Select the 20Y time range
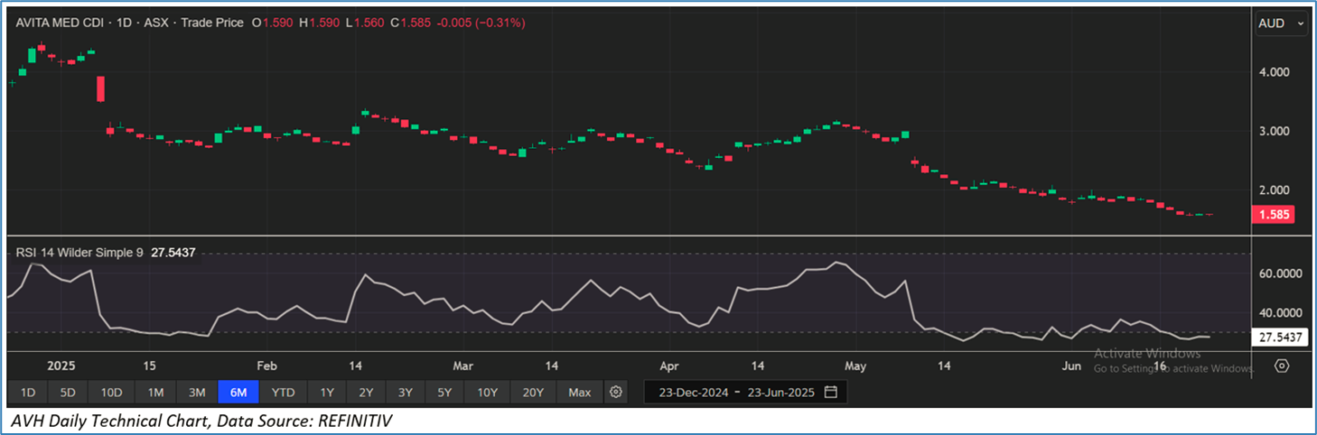The width and height of the screenshot is (1317, 435). tap(533, 393)
